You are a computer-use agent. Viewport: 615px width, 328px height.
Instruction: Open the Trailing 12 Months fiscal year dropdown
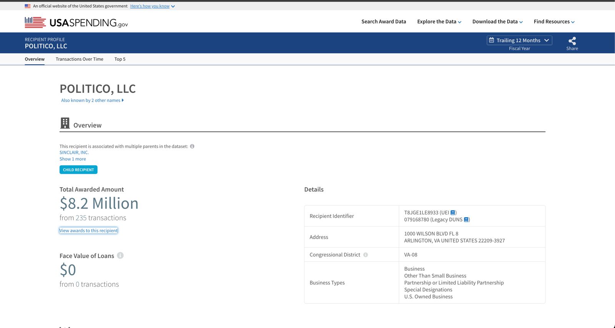click(519, 40)
